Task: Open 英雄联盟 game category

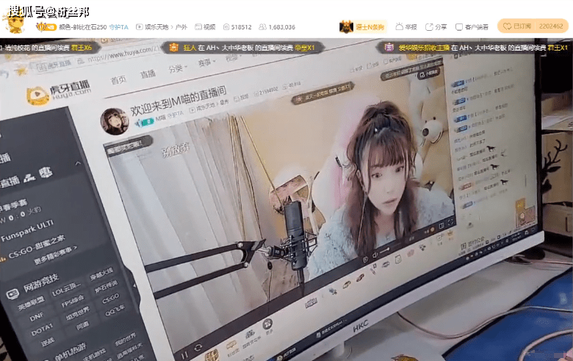Action: [31, 303]
